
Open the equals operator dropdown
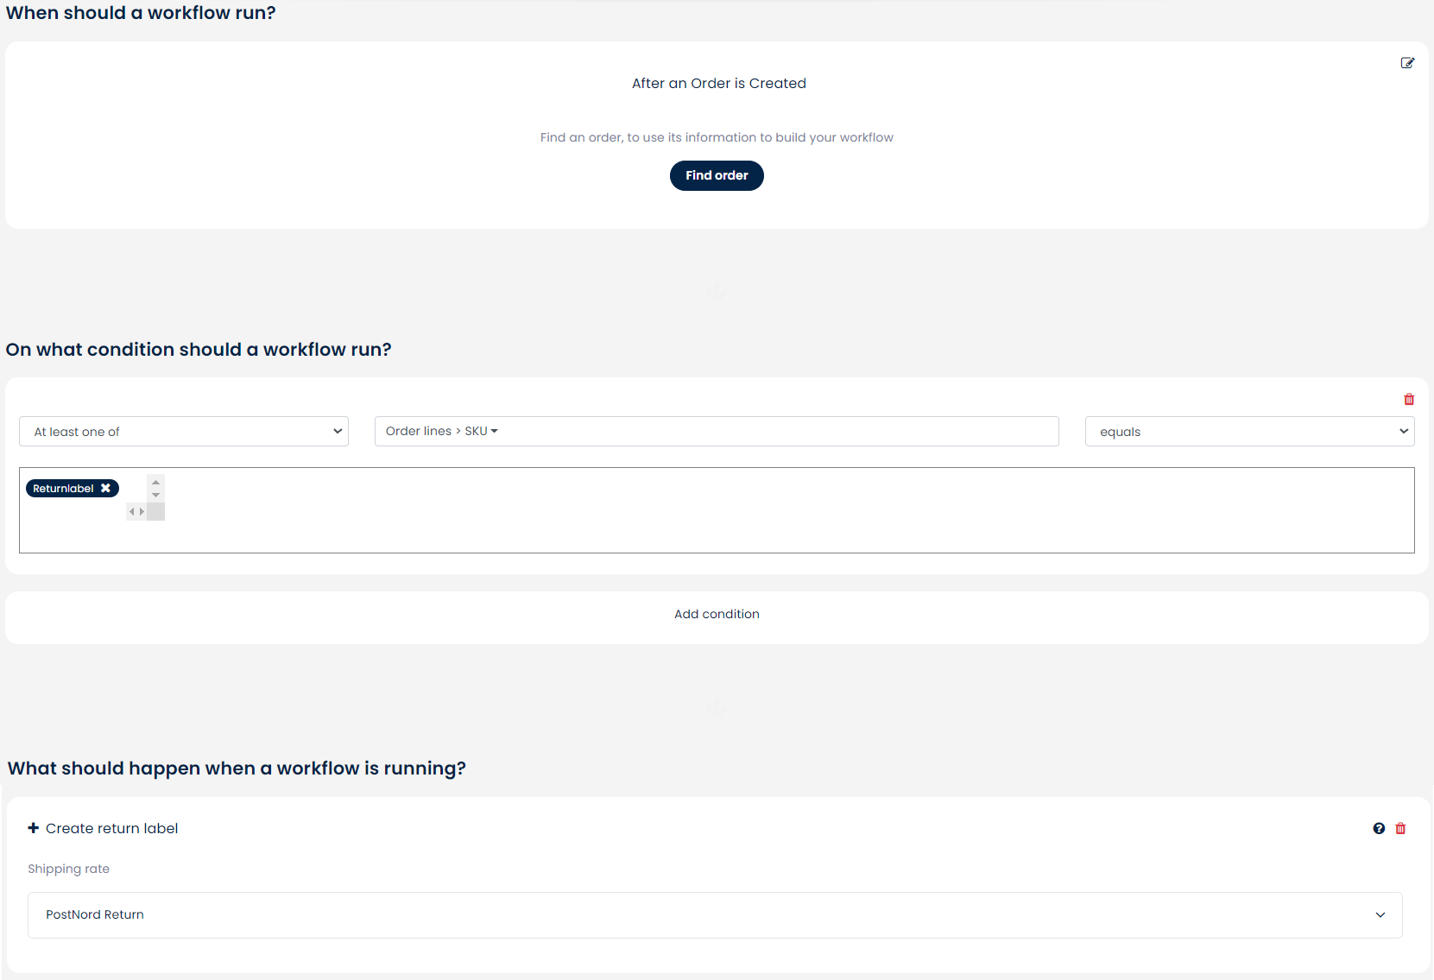click(x=1248, y=432)
